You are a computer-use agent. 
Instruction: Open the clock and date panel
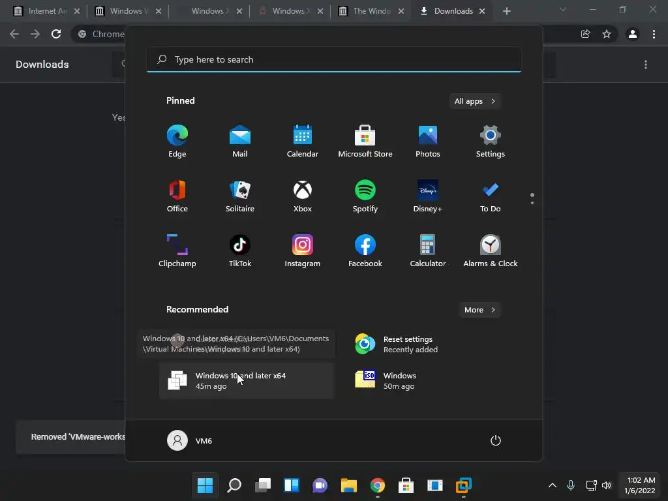[639, 485]
